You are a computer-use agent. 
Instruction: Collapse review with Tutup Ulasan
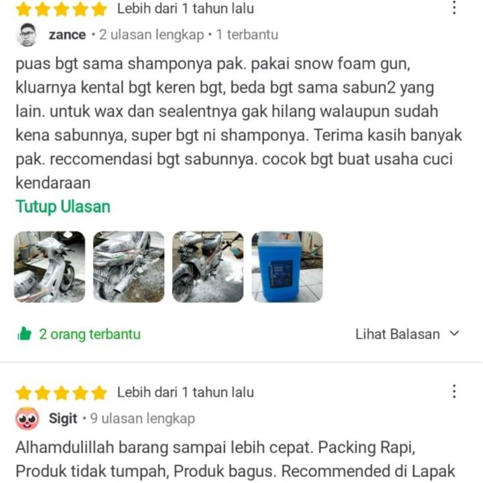[63, 206]
